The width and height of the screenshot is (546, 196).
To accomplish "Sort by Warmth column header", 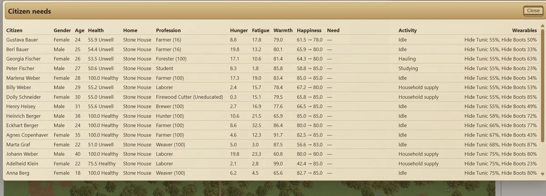I will pyautogui.click(x=283, y=30).
